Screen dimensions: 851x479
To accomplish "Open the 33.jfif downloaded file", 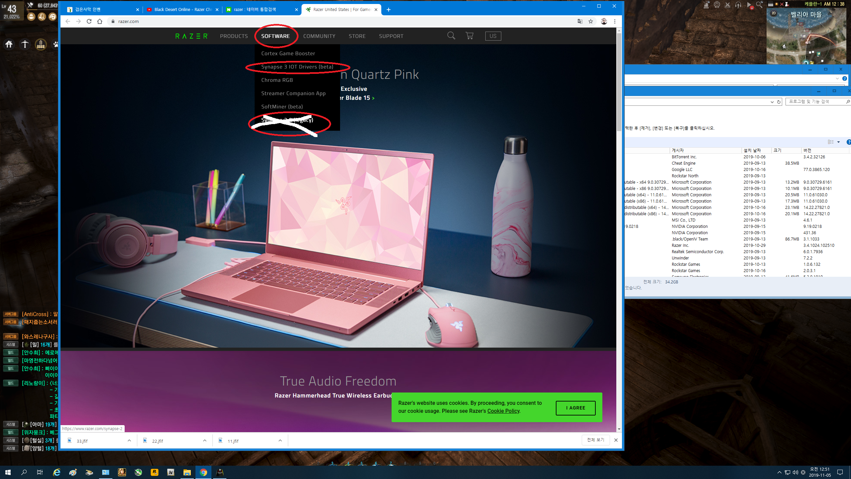I will click(x=82, y=441).
